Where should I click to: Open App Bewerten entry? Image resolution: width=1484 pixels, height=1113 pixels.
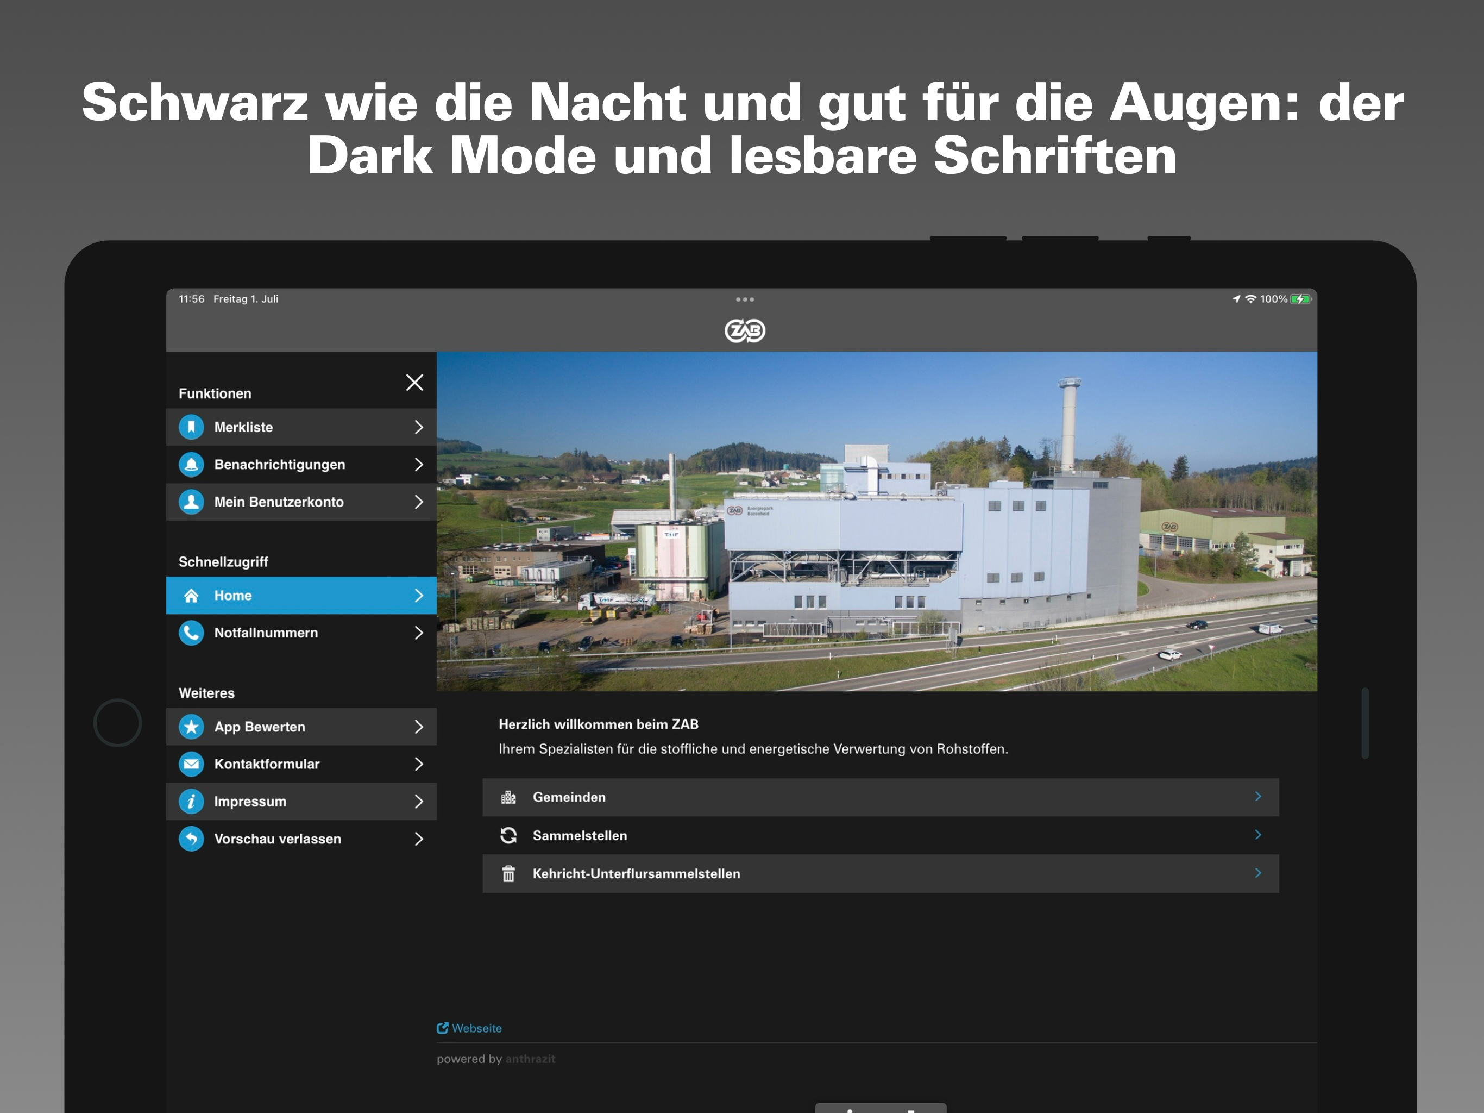[x=301, y=727]
